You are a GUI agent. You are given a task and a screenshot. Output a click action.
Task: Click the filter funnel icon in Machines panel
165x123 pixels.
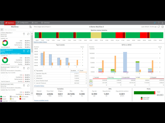[2, 30]
